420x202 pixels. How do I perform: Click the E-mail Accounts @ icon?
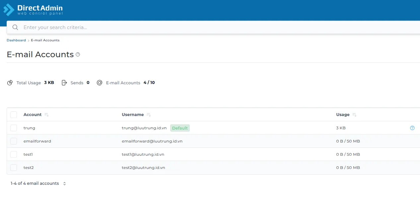(x=100, y=83)
